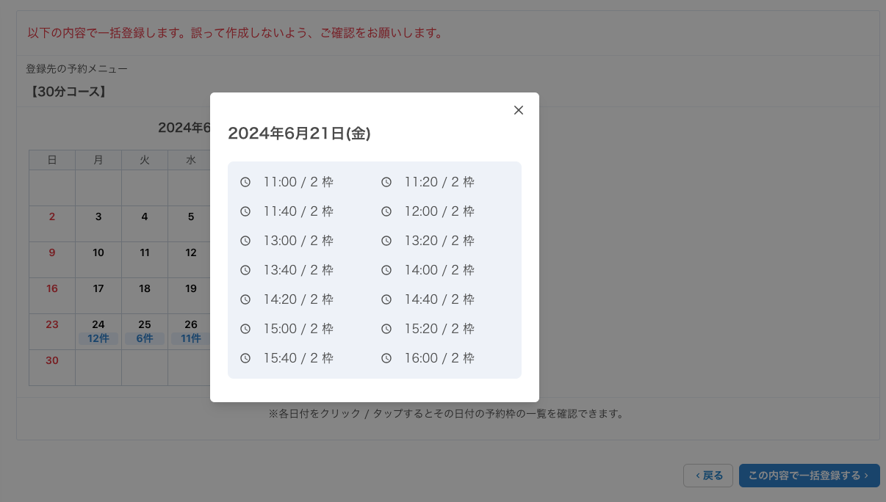
Task: Click the red 以下の内容で一括登録します warning text
Action: tap(236, 33)
